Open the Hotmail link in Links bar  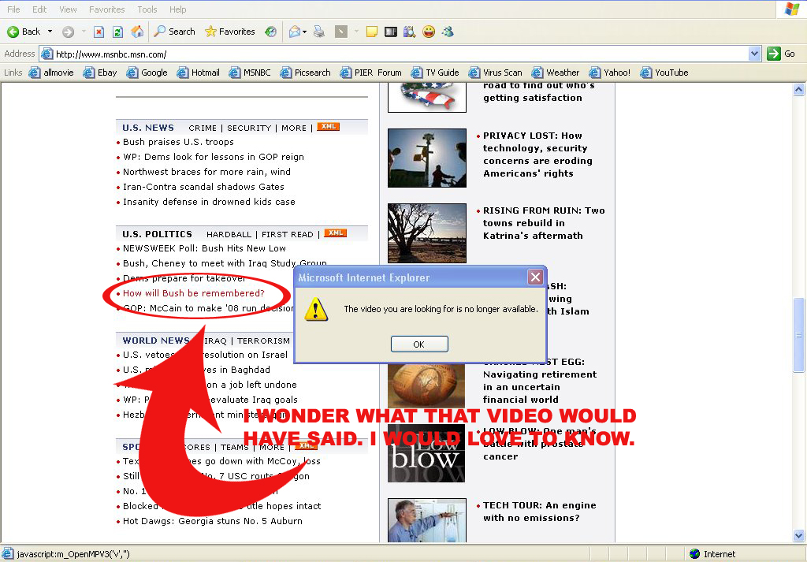click(198, 73)
